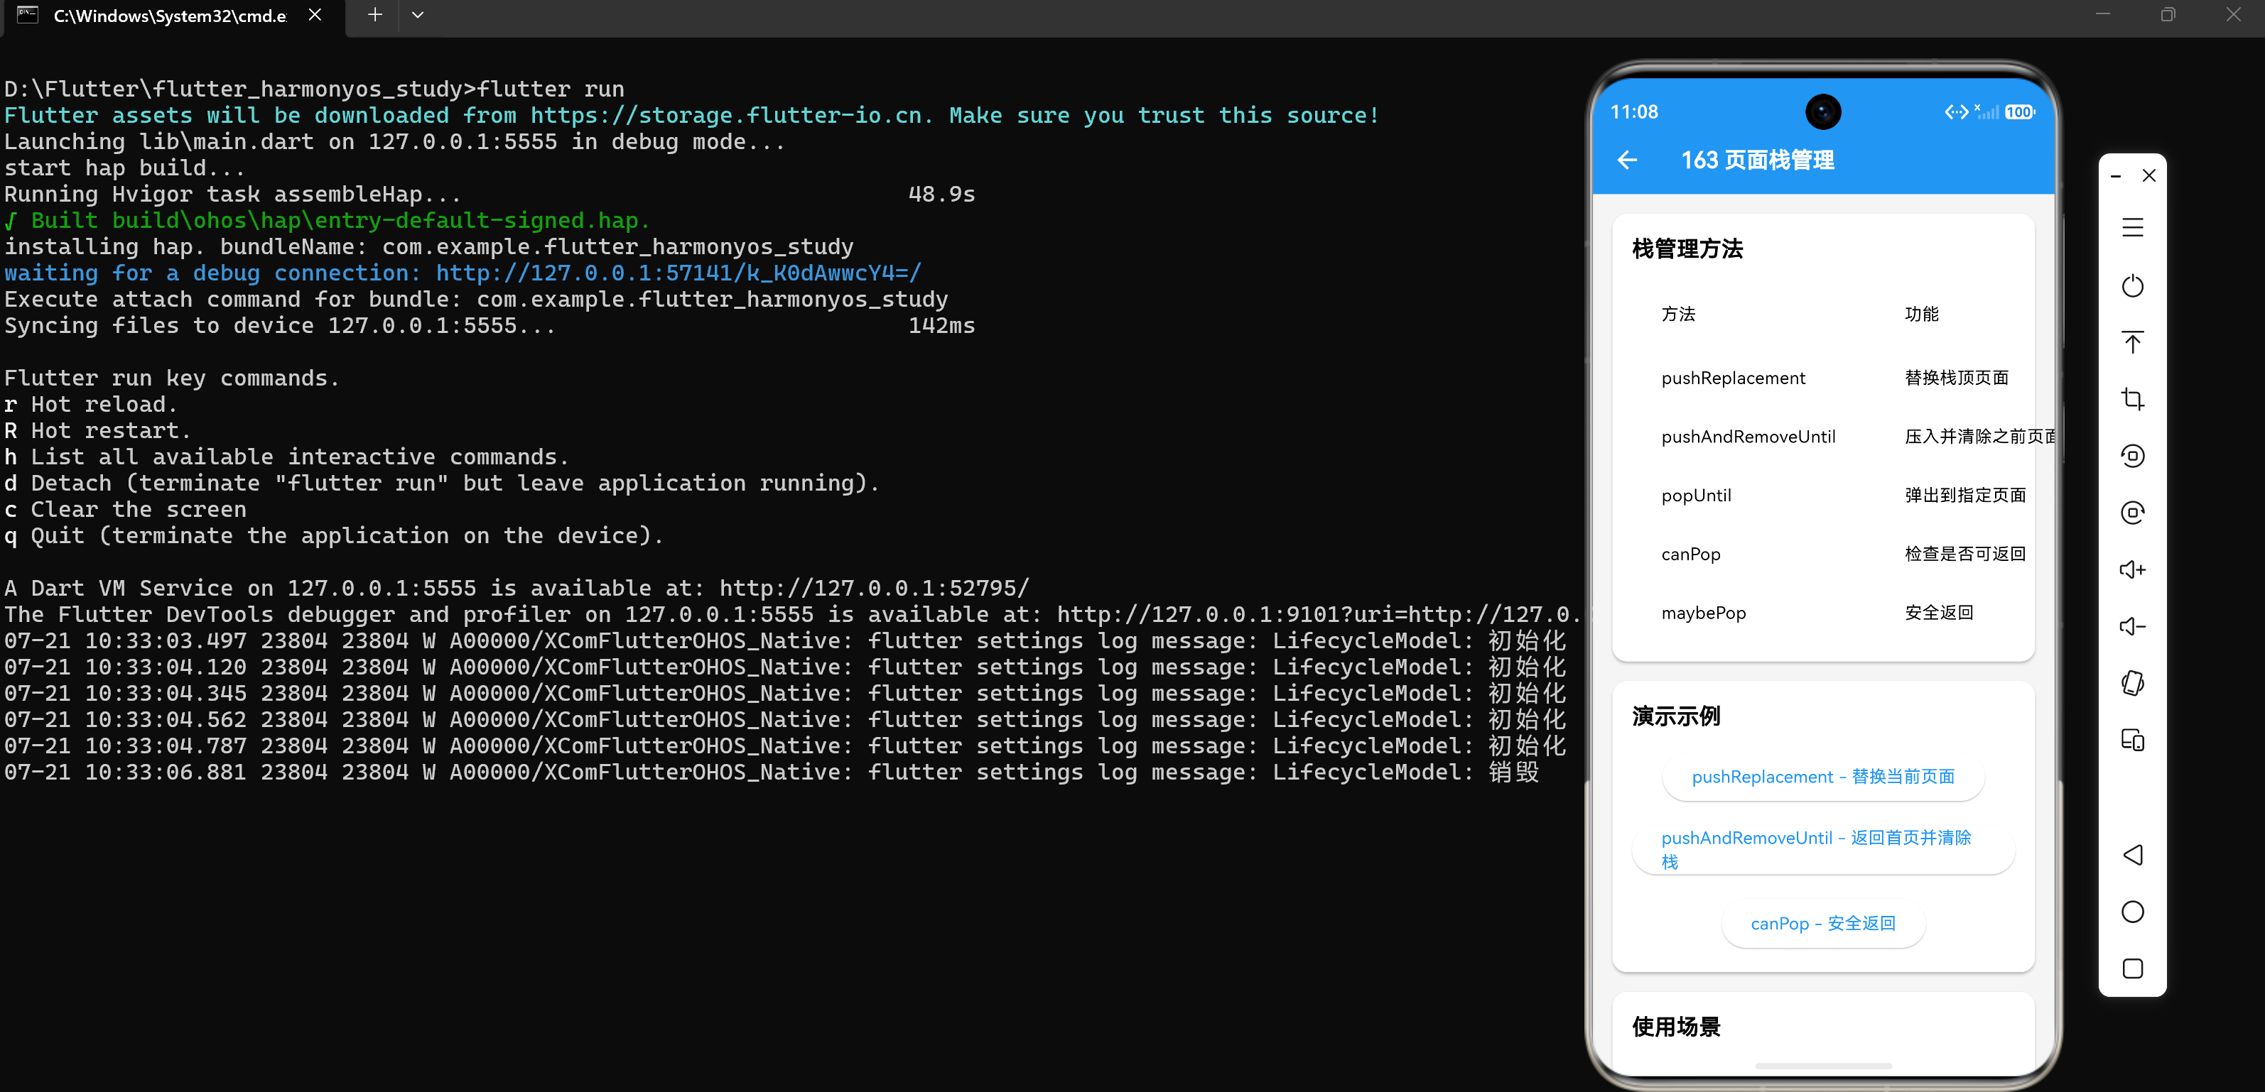Click the 'd Detach' command line in terminal
This screenshot has height=1092, width=2265.
tap(441, 484)
